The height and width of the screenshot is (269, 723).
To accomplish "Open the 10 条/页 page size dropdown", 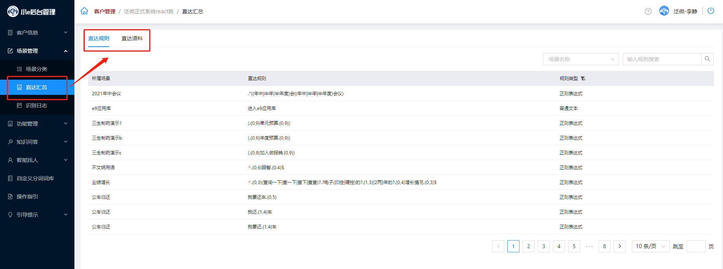I will point(650,246).
